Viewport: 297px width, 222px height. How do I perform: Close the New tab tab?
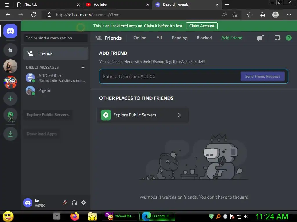point(78,5)
